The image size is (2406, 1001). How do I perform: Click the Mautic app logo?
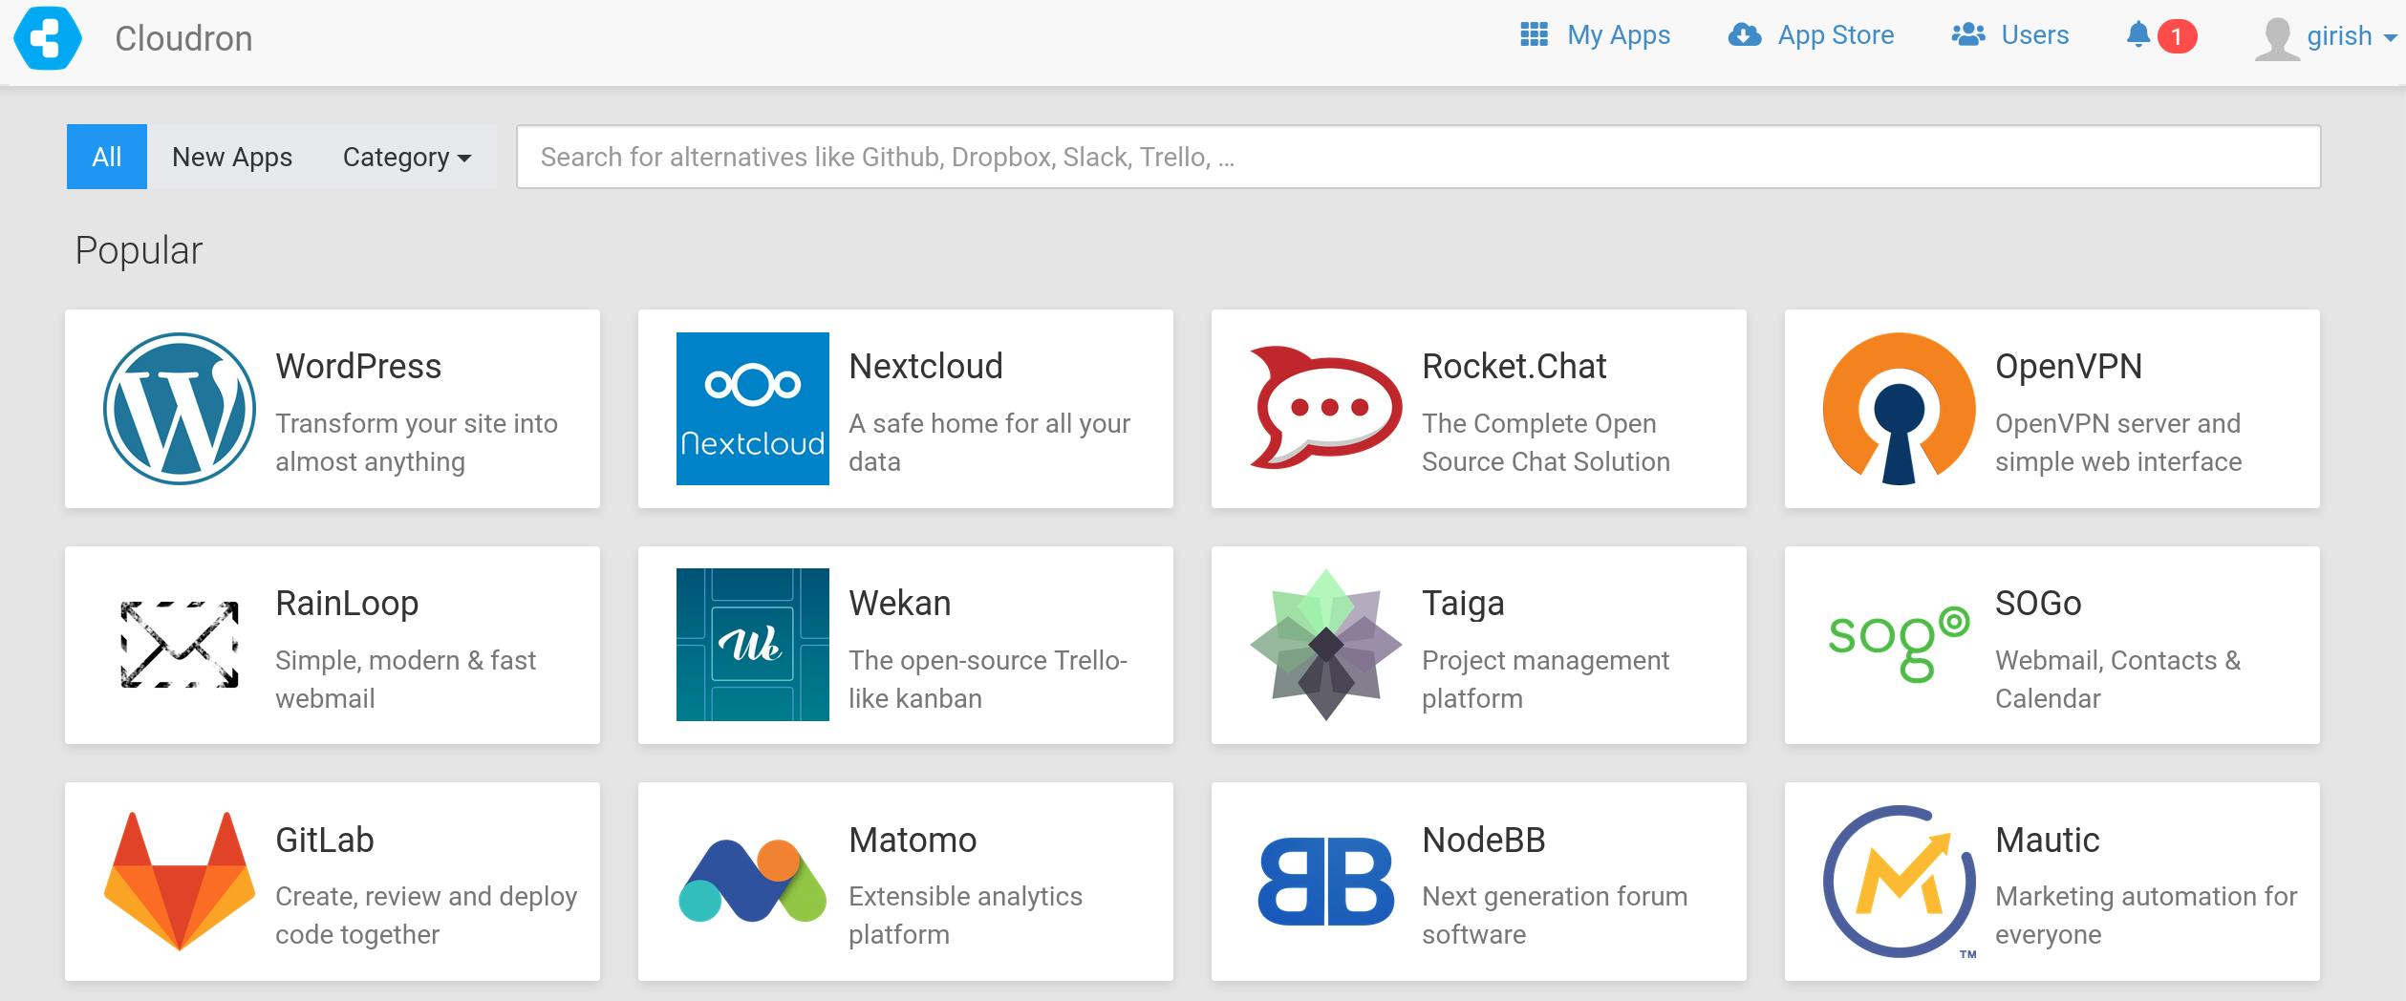coord(1900,882)
